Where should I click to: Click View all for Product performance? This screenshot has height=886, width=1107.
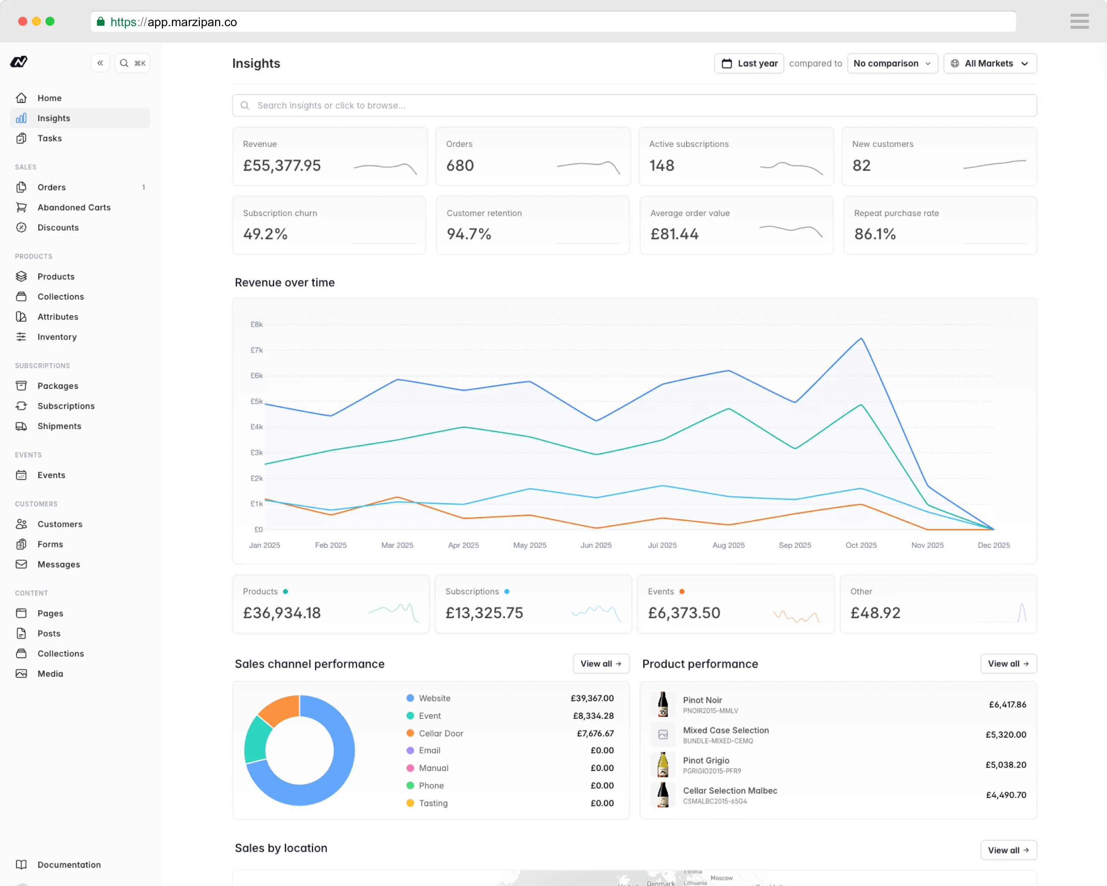[1008, 663]
